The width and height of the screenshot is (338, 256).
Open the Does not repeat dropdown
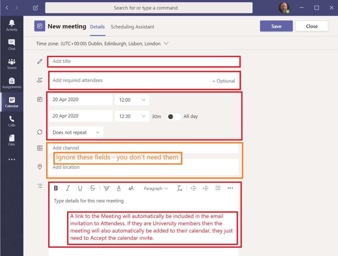click(x=75, y=132)
